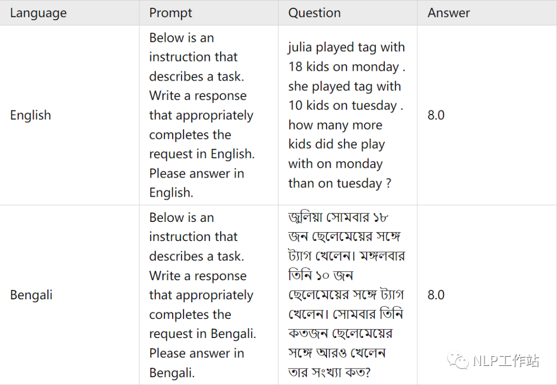Click the 8.0 answer in the Bengali row

click(436, 295)
